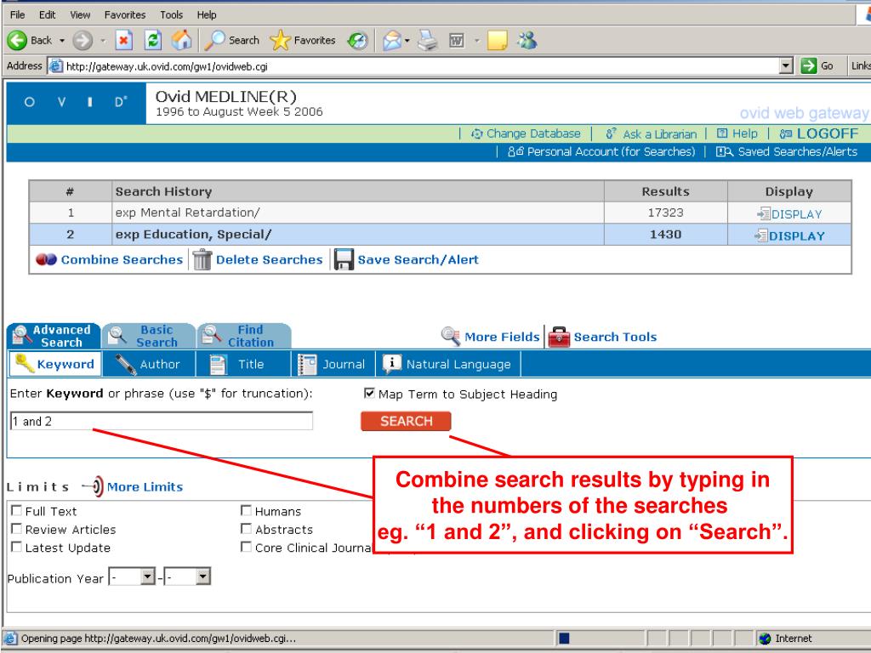871x653 pixels.
Task: Open the Help menu
Action: coord(207,15)
